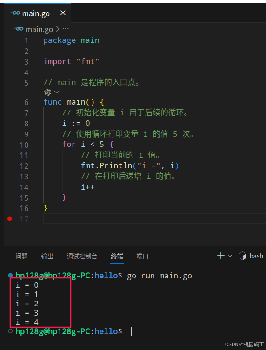The height and width of the screenshot is (350, 266).
Task: Create a new terminal with plus icon
Action: [x=221, y=256]
